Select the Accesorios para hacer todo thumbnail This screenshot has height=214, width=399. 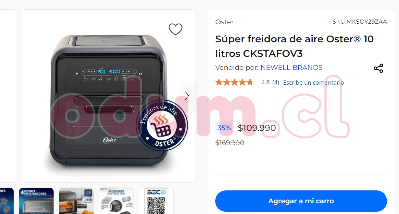click(x=116, y=201)
